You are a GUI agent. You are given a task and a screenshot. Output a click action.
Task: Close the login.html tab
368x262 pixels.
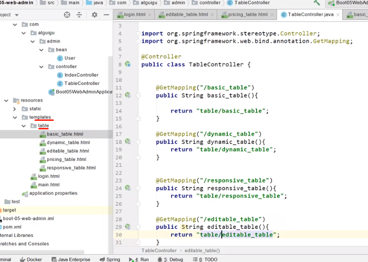pyautogui.click(x=150, y=15)
